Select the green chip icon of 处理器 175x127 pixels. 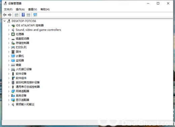click(13, 34)
